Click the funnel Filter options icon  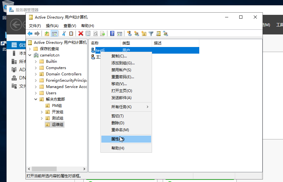tap(151, 33)
